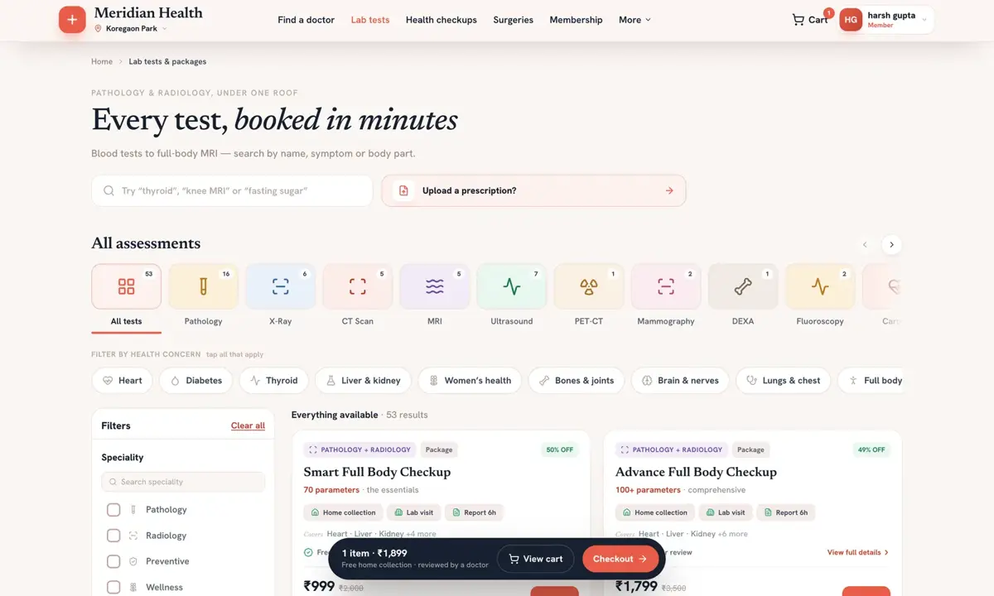994x596 pixels.
Task: Click the Search speciality field
Action: [x=183, y=482]
